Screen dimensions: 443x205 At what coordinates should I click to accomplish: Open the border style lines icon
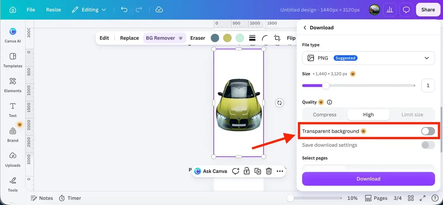[x=252, y=38]
